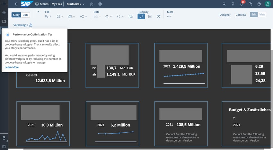This screenshot has height=150, width=273.
Task: Click the SAP logo
Action: coord(27,4)
